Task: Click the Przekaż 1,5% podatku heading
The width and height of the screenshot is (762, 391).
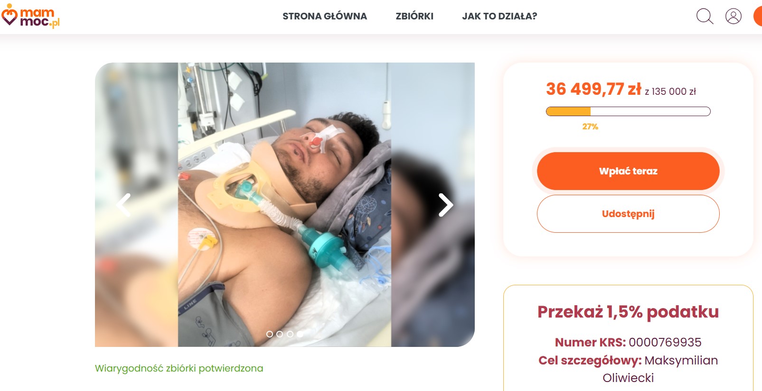Action: pos(628,312)
